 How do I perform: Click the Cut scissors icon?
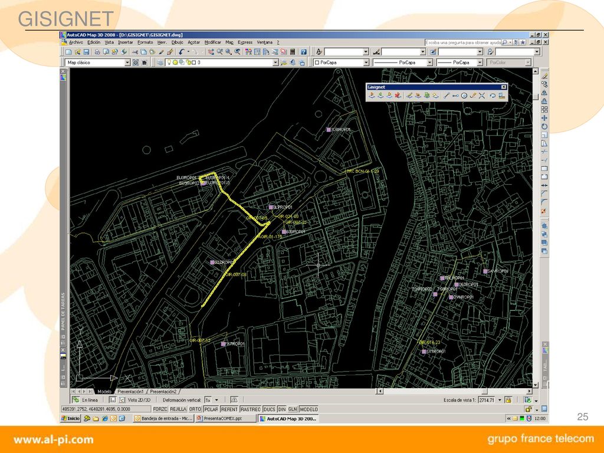pos(135,52)
